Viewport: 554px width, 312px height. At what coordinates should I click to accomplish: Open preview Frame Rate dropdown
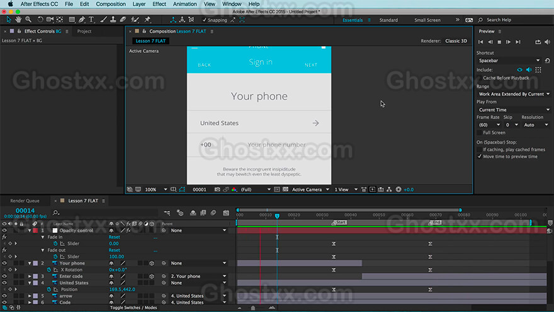[x=489, y=125]
